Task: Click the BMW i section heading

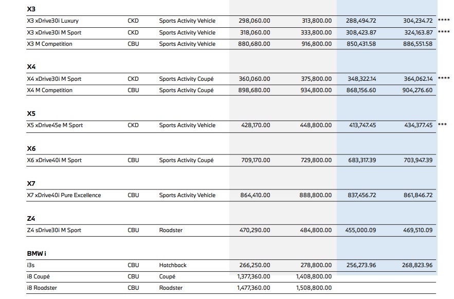Action: pyautogui.click(x=37, y=254)
